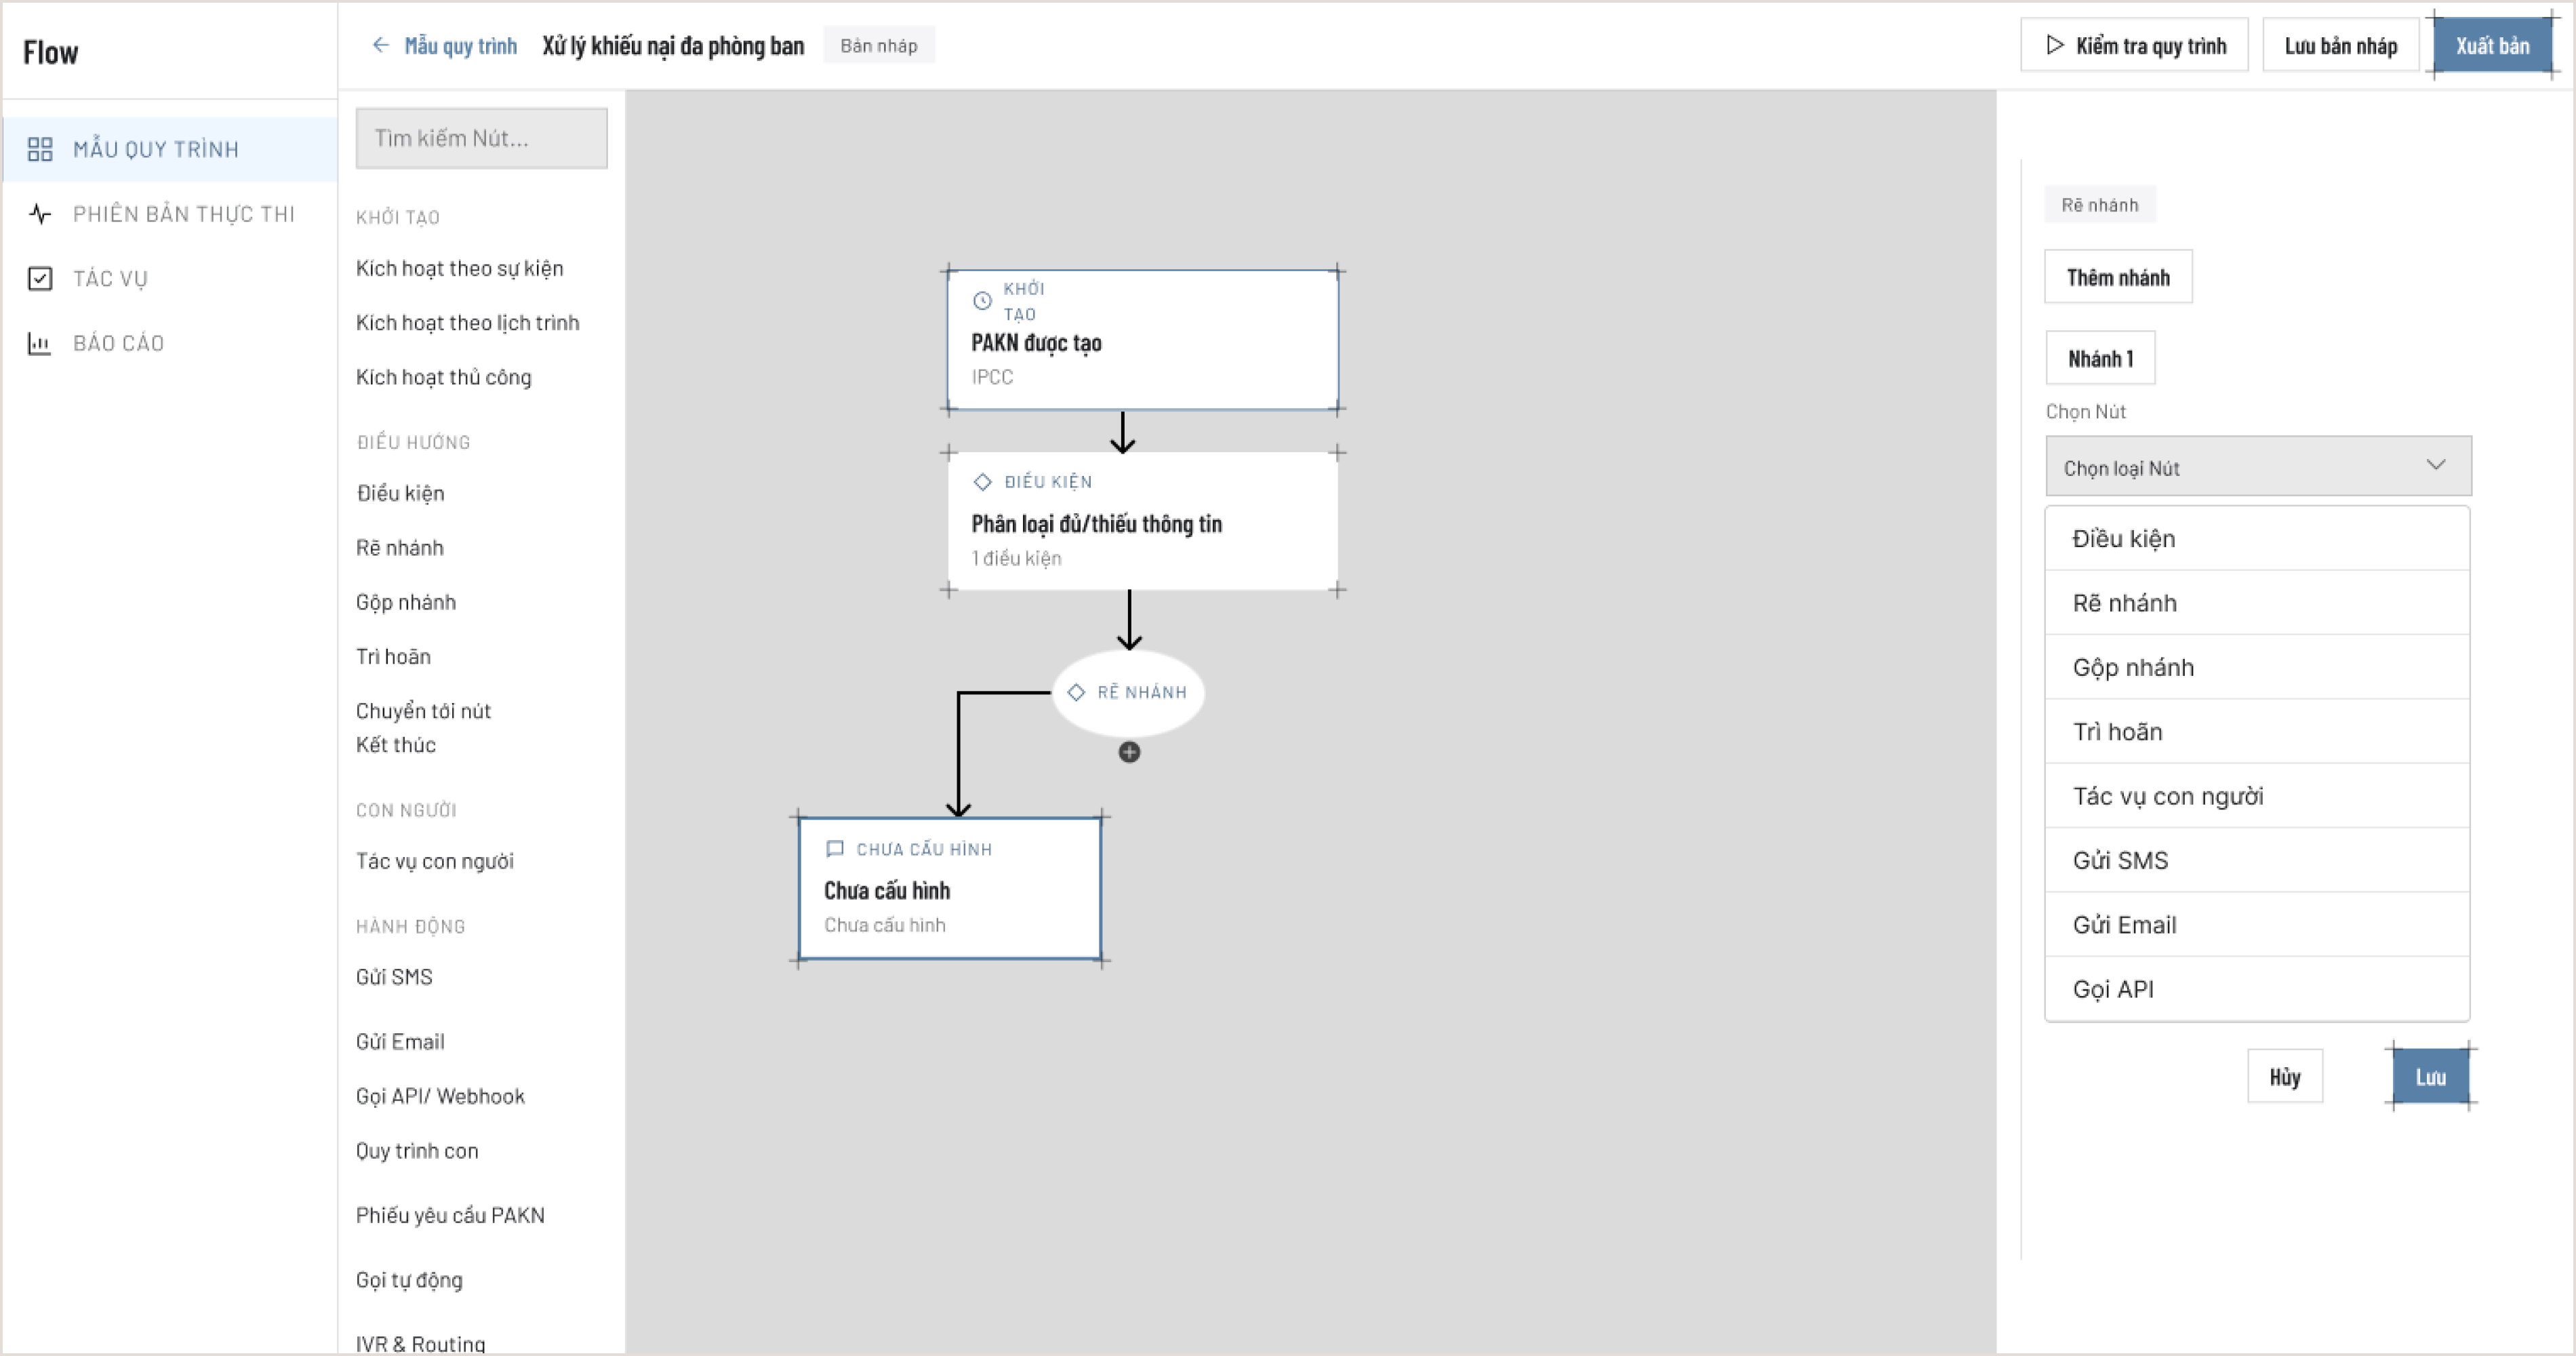This screenshot has width=2576, height=1356.
Task: Click the Tác vụ checkbox icon in sidebar
Action: 40,278
